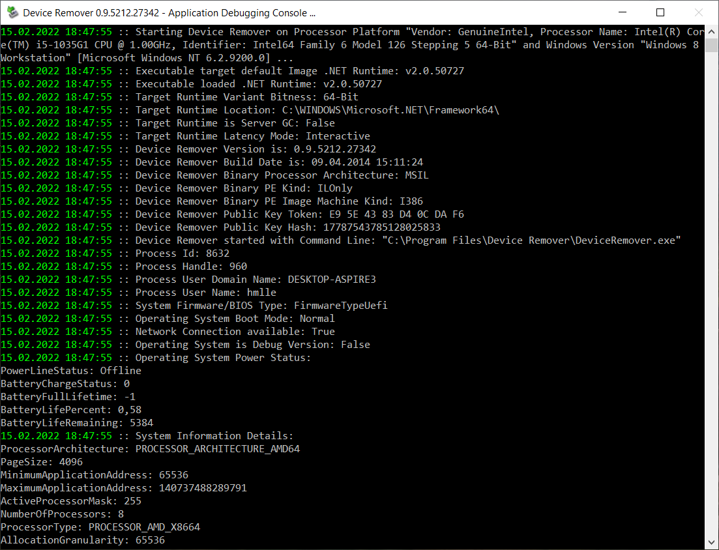Image resolution: width=719 pixels, height=550 pixels.
Task: Click line 'Executable loaded .NET Runtime: v2.0.50727'
Action: point(191,84)
